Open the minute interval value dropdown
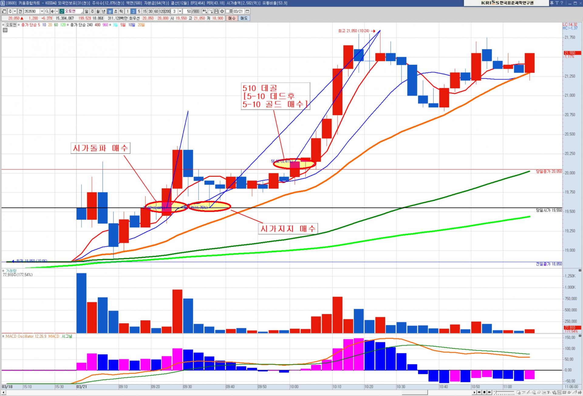Screen dimensions: 583x396 tap(180, 11)
